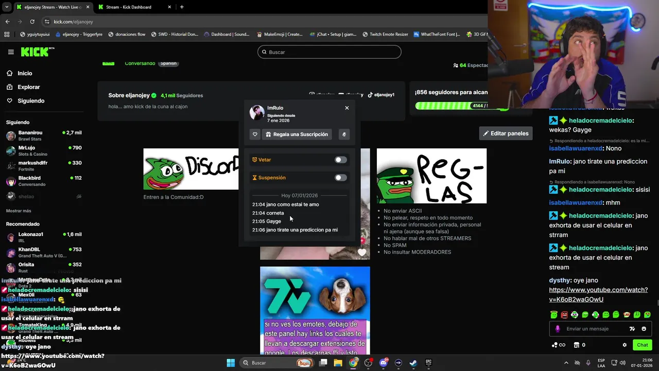Click the 7TV panel image
This screenshot has width=659, height=371.
point(315,310)
